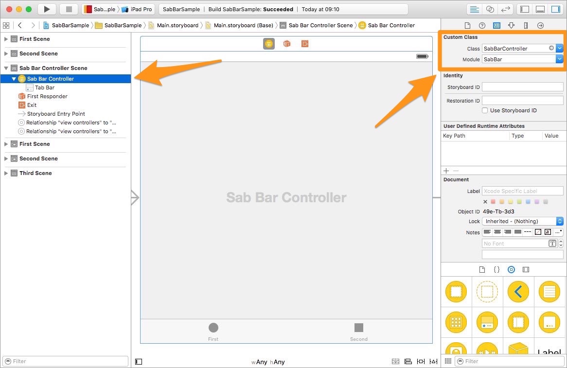Set notes alignment to center
567x368 pixels.
pos(497,232)
